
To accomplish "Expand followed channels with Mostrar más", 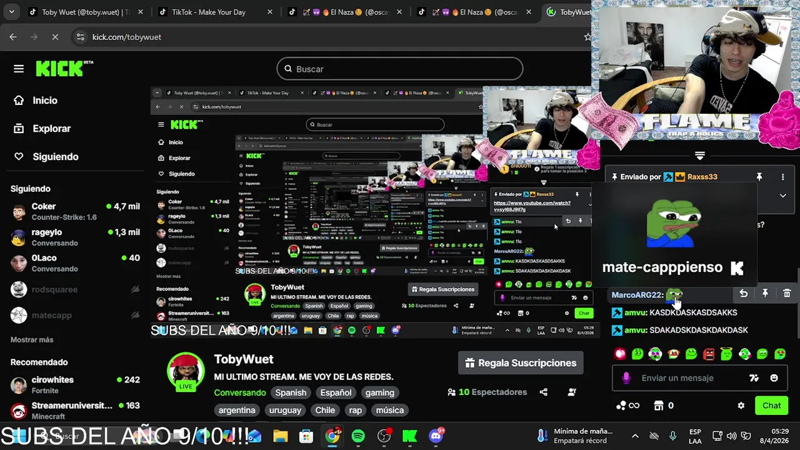I will [32, 339].
